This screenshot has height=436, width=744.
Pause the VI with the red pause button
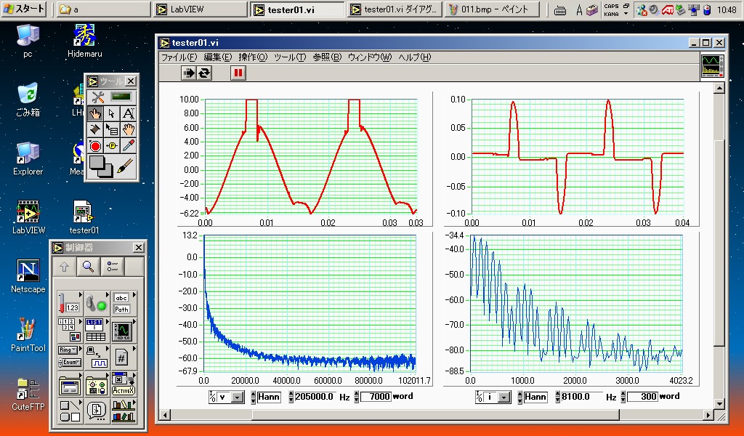pos(238,73)
